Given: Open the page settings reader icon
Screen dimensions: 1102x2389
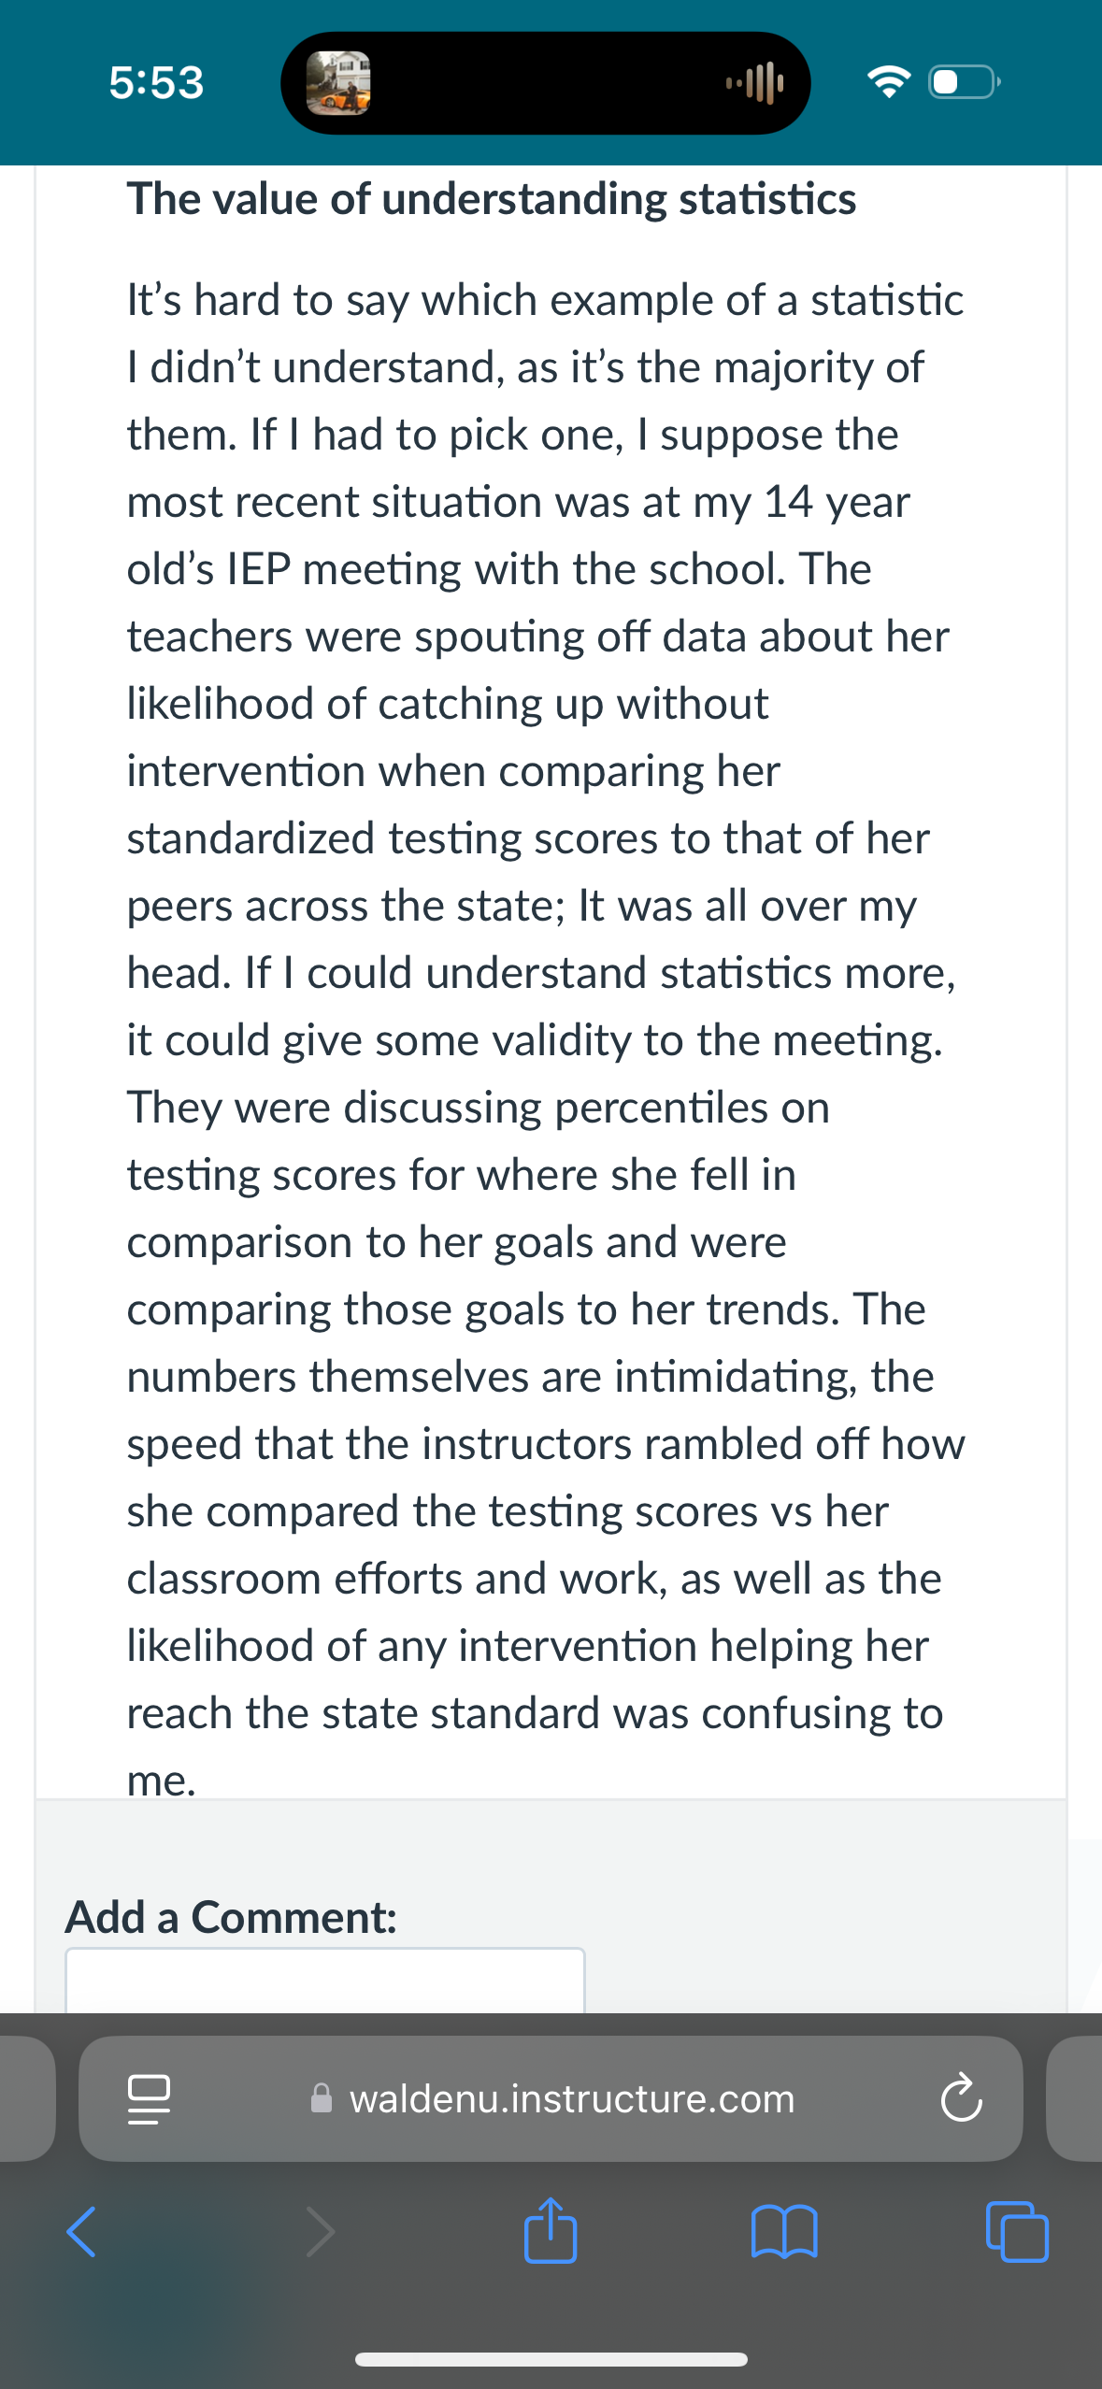Looking at the screenshot, I should (149, 2099).
